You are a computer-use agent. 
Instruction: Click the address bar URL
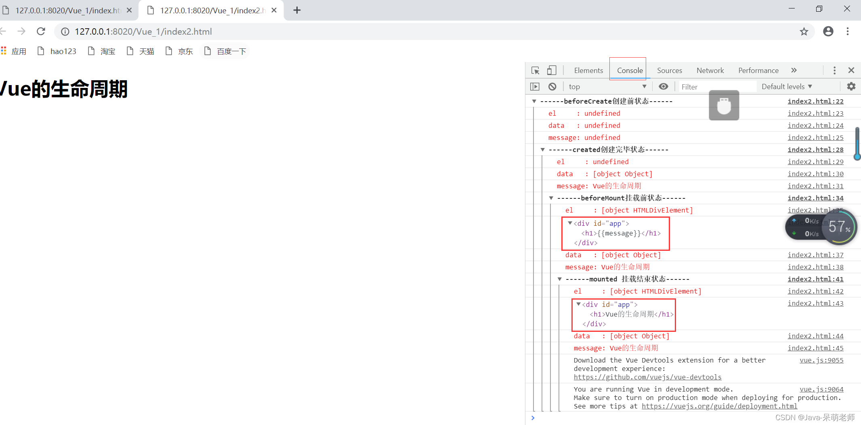click(x=143, y=31)
